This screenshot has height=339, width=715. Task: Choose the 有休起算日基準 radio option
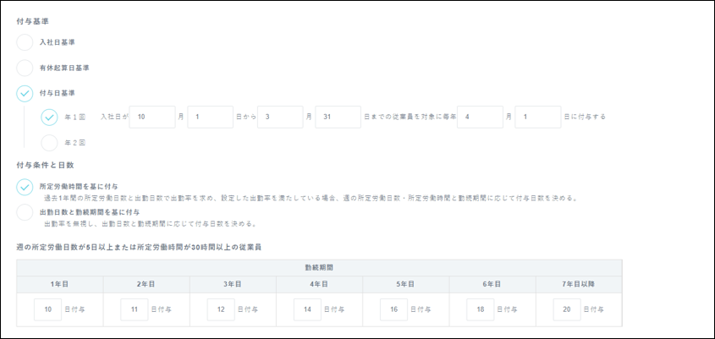click(25, 68)
